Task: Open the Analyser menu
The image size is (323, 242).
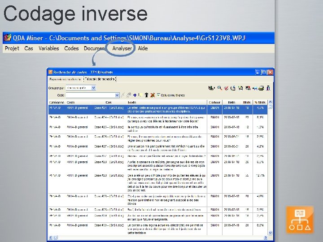Action: tap(122, 48)
